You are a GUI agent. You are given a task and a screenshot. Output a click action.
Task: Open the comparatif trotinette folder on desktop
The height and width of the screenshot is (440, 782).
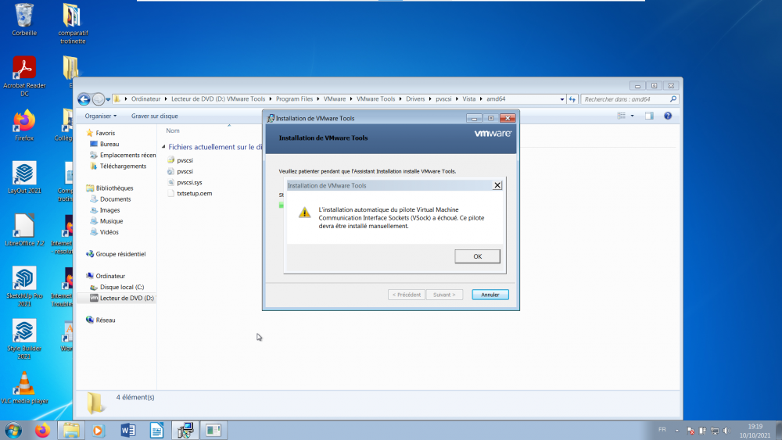tap(72, 23)
